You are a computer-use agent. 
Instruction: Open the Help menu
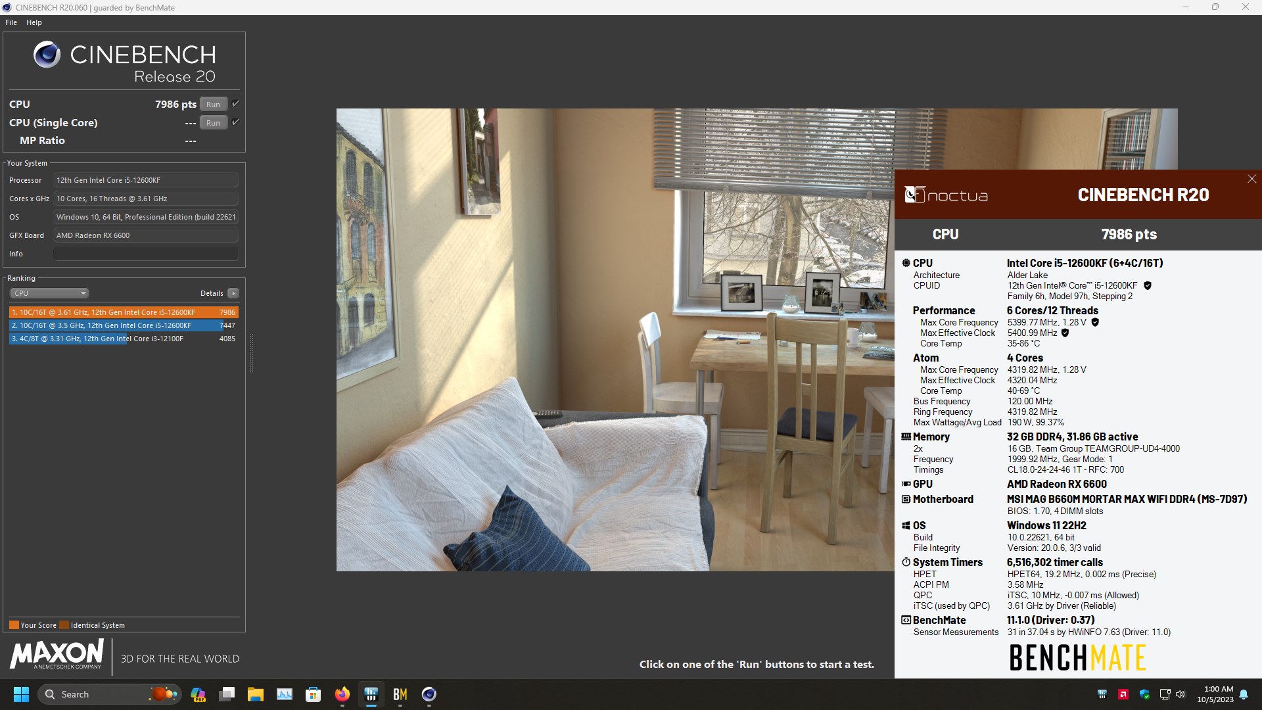click(34, 22)
